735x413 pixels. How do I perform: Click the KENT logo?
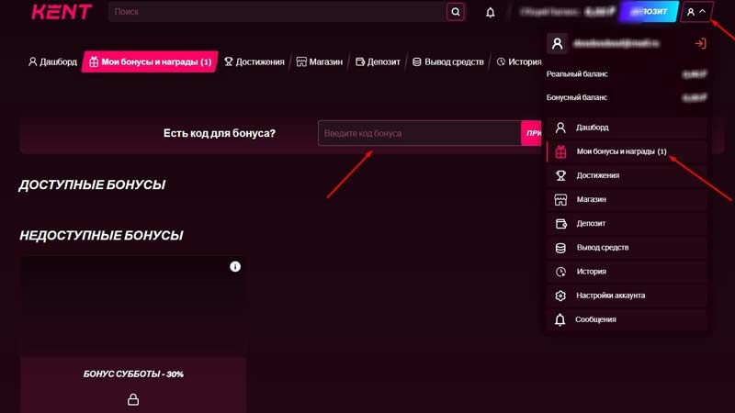pyautogui.click(x=62, y=12)
